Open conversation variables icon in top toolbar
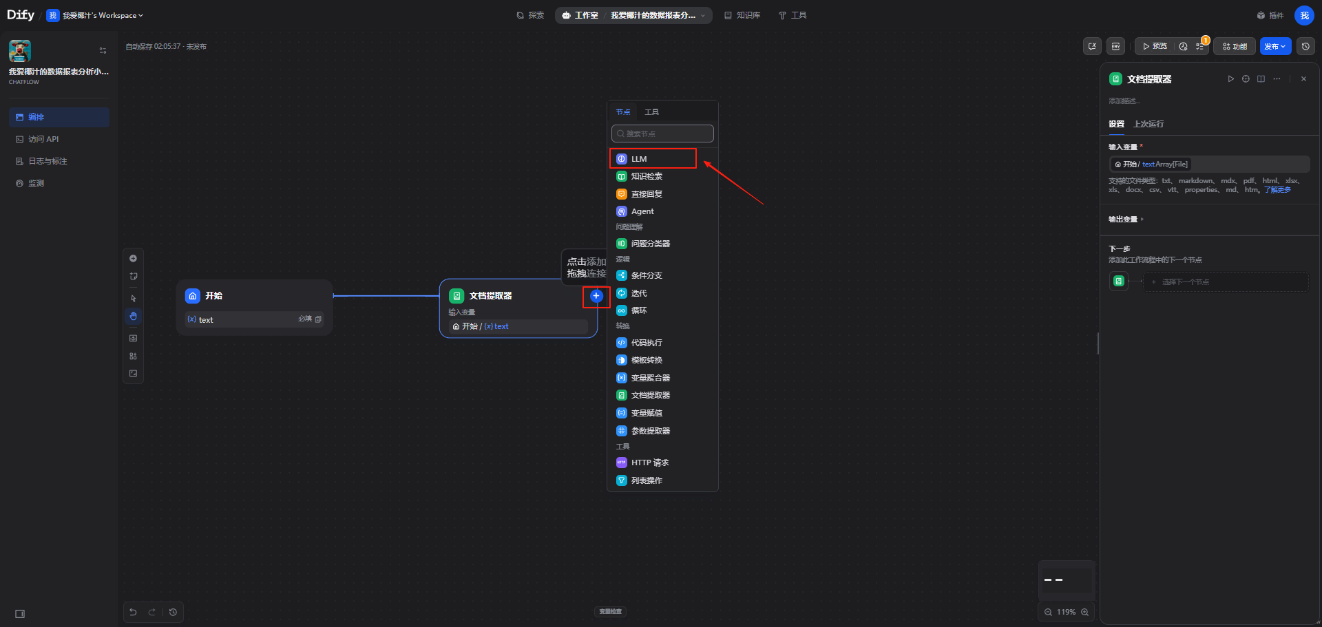The height and width of the screenshot is (627, 1322). (x=1092, y=46)
